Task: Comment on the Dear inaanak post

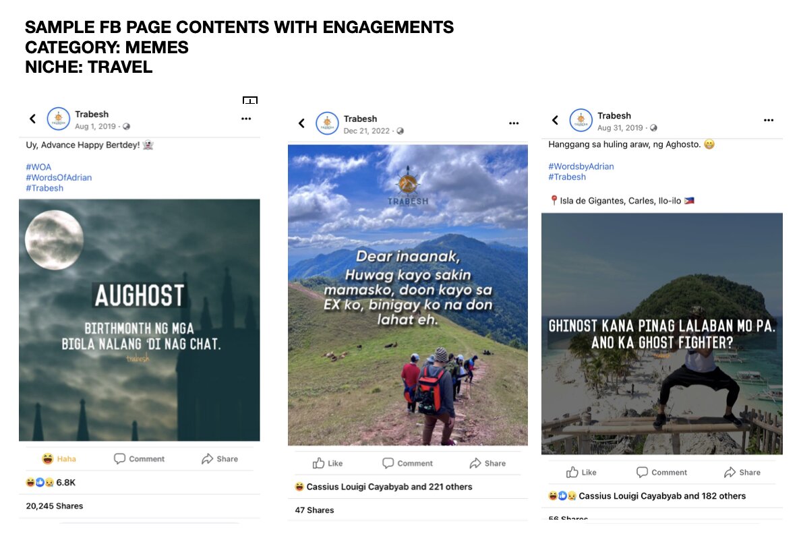Action: pos(408,463)
